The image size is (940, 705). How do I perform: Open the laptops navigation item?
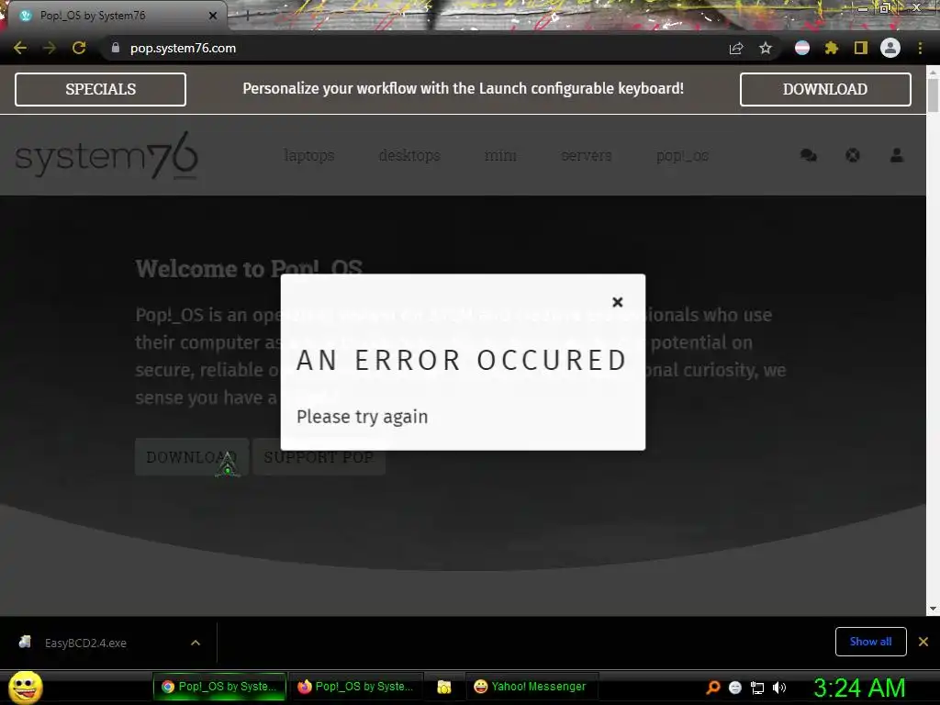click(309, 156)
